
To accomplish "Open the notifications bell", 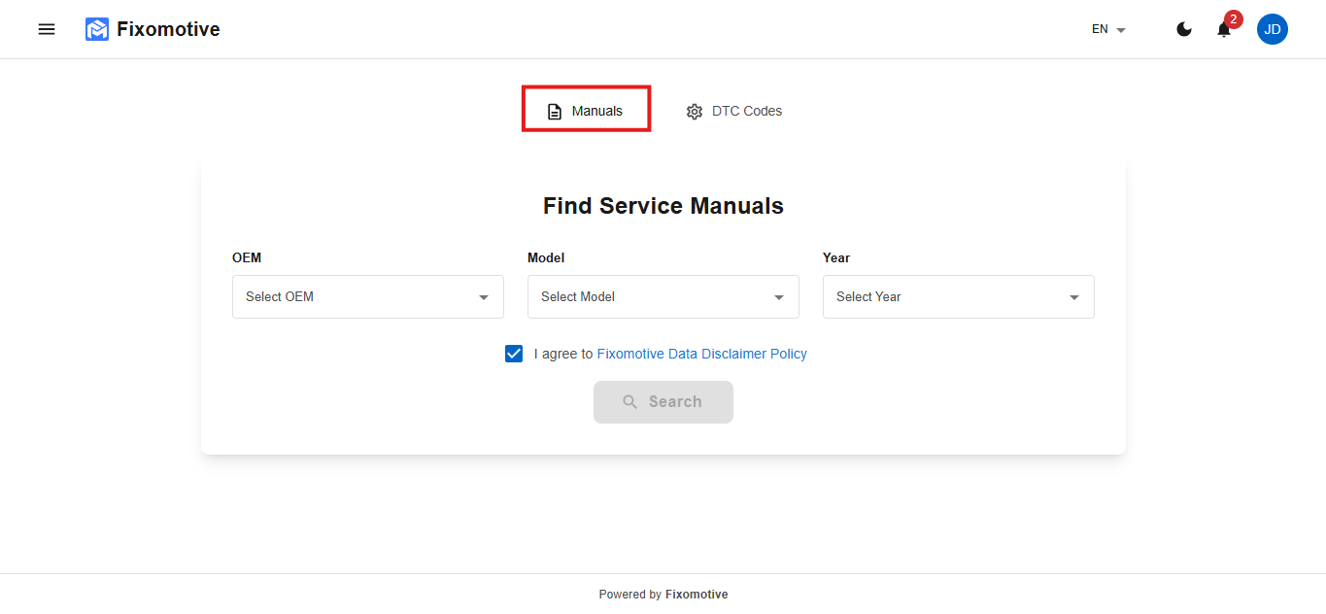I will pyautogui.click(x=1223, y=30).
